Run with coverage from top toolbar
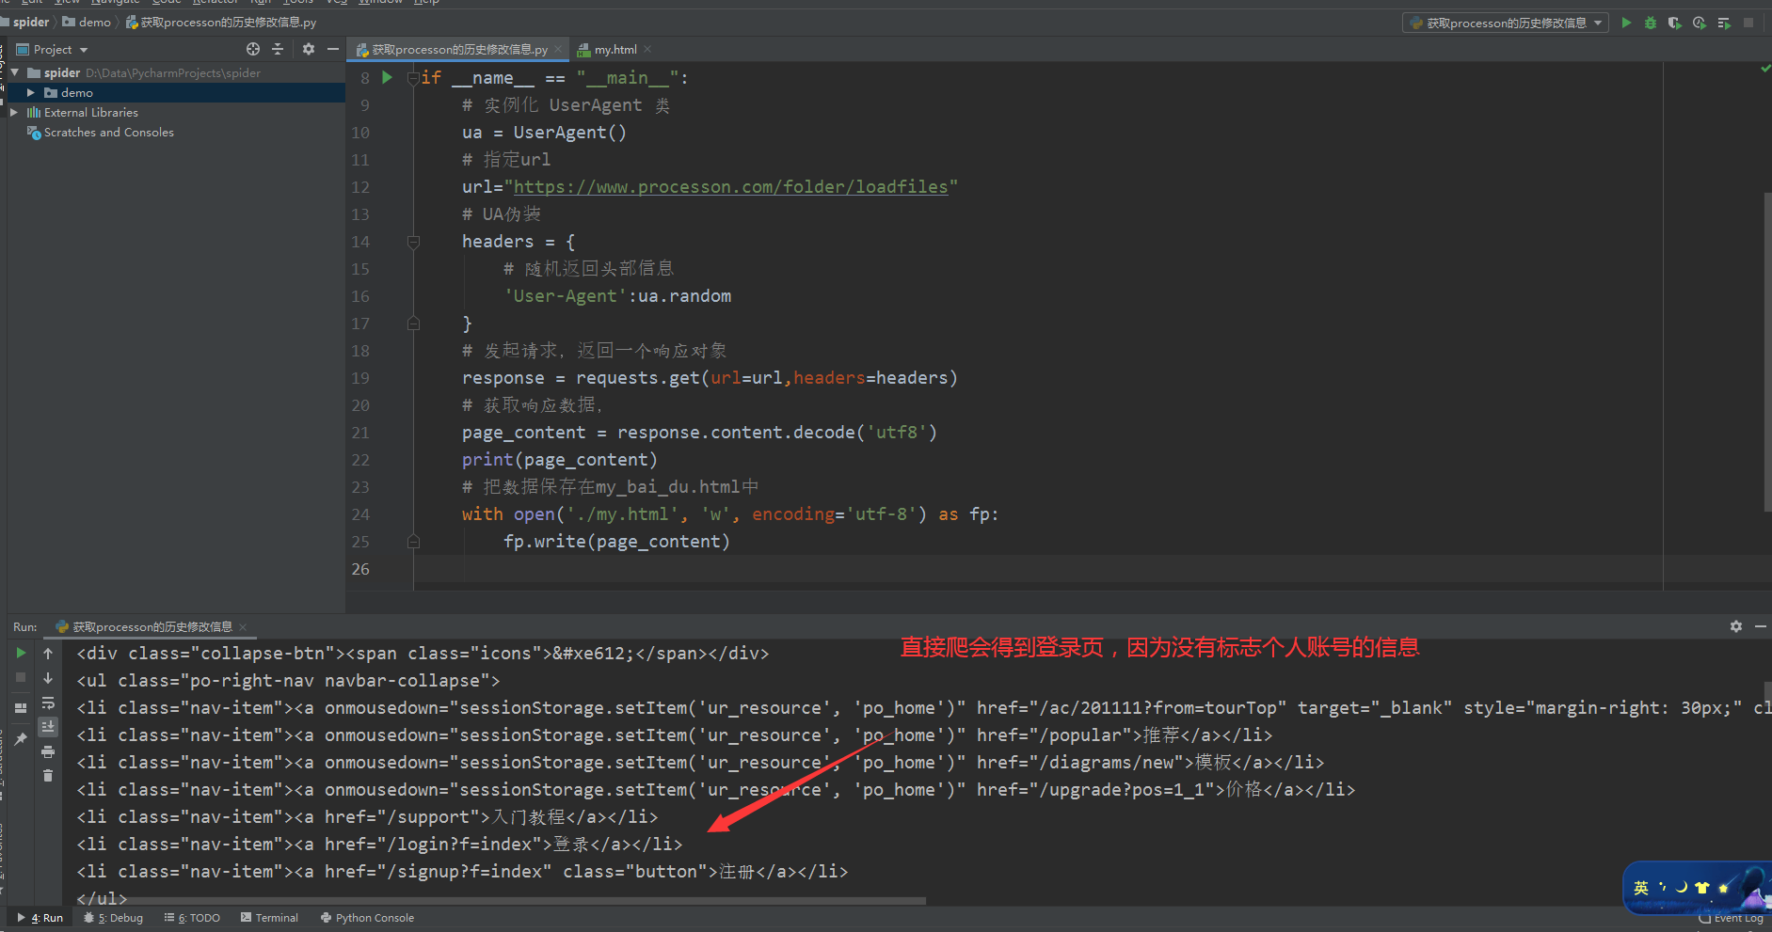This screenshot has width=1772, height=932. 1675,23
